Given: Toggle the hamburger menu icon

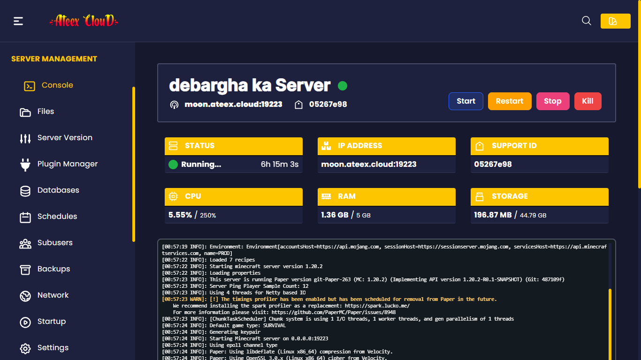Looking at the screenshot, I should (x=18, y=21).
